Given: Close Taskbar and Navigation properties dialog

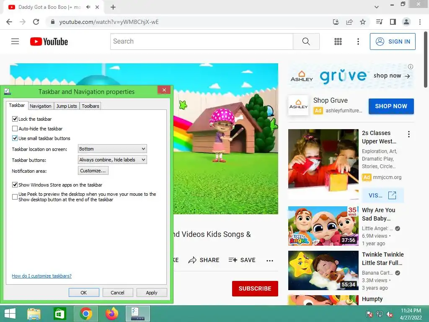Looking at the screenshot, I should coord(164,90).
